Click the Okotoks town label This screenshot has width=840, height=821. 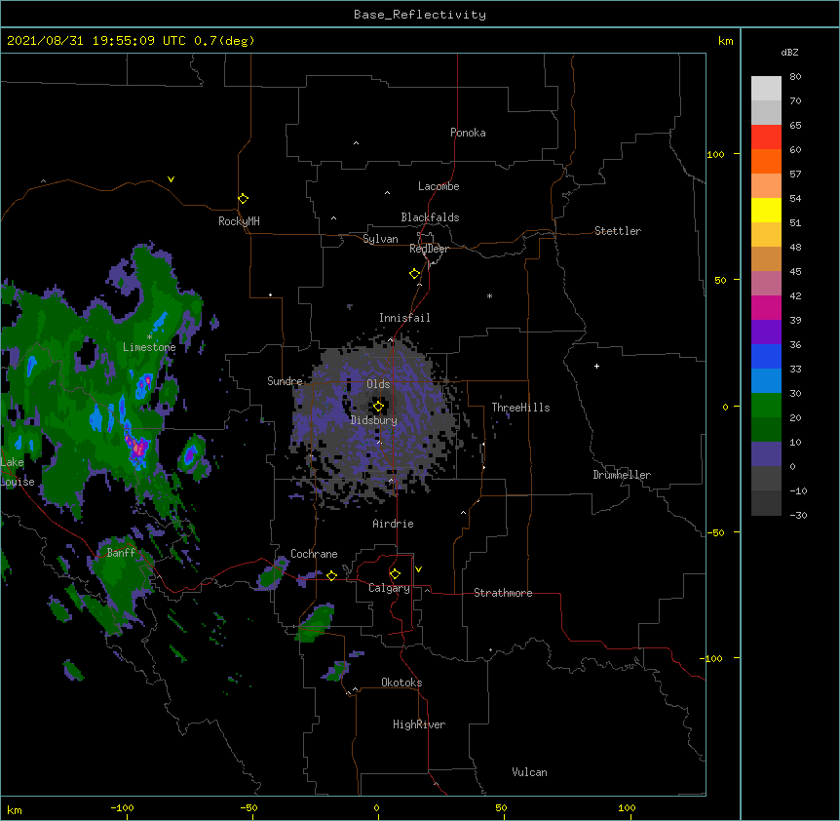pos(401,683)
